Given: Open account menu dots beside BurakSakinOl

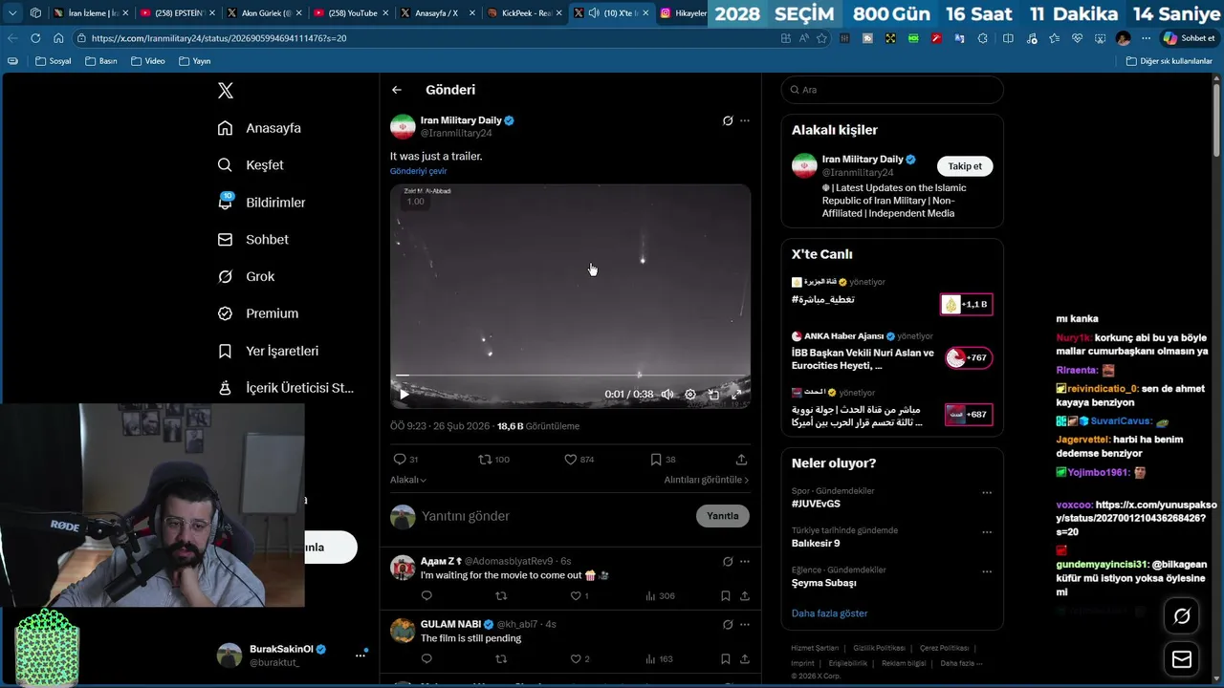Looking at the screenshot, I should pyautogui.click(x=361, y=656).
